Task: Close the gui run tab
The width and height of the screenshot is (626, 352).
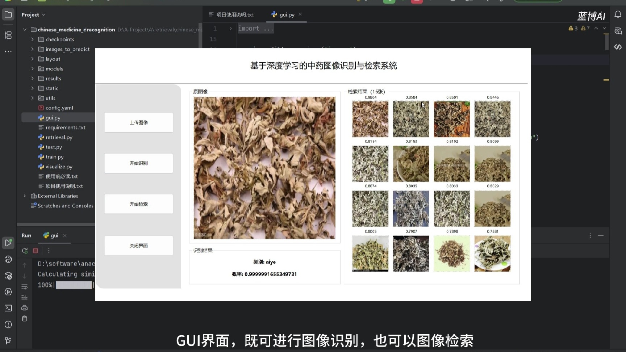Action: [65, 235]
